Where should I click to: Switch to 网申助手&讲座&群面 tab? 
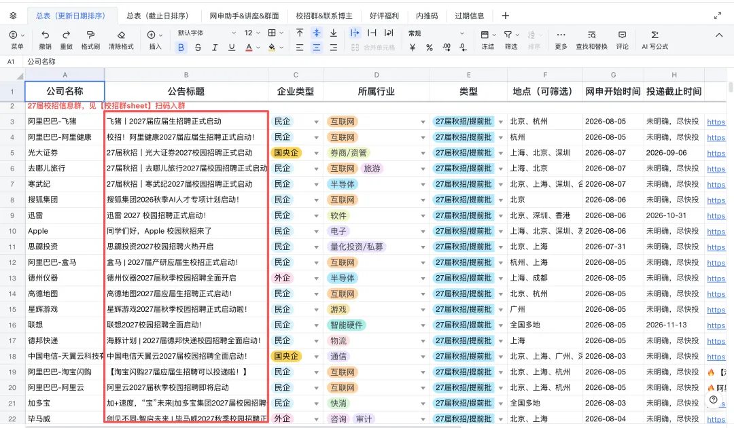tap(245, 16)
